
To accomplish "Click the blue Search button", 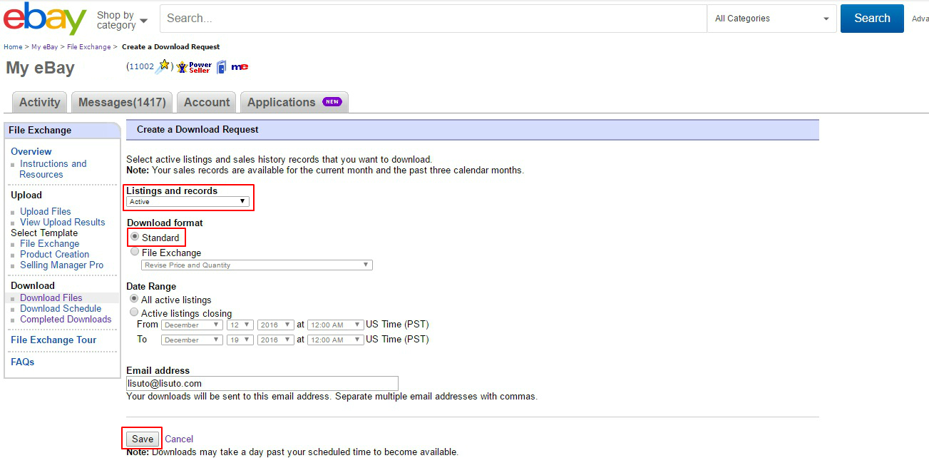I will 872,19.
